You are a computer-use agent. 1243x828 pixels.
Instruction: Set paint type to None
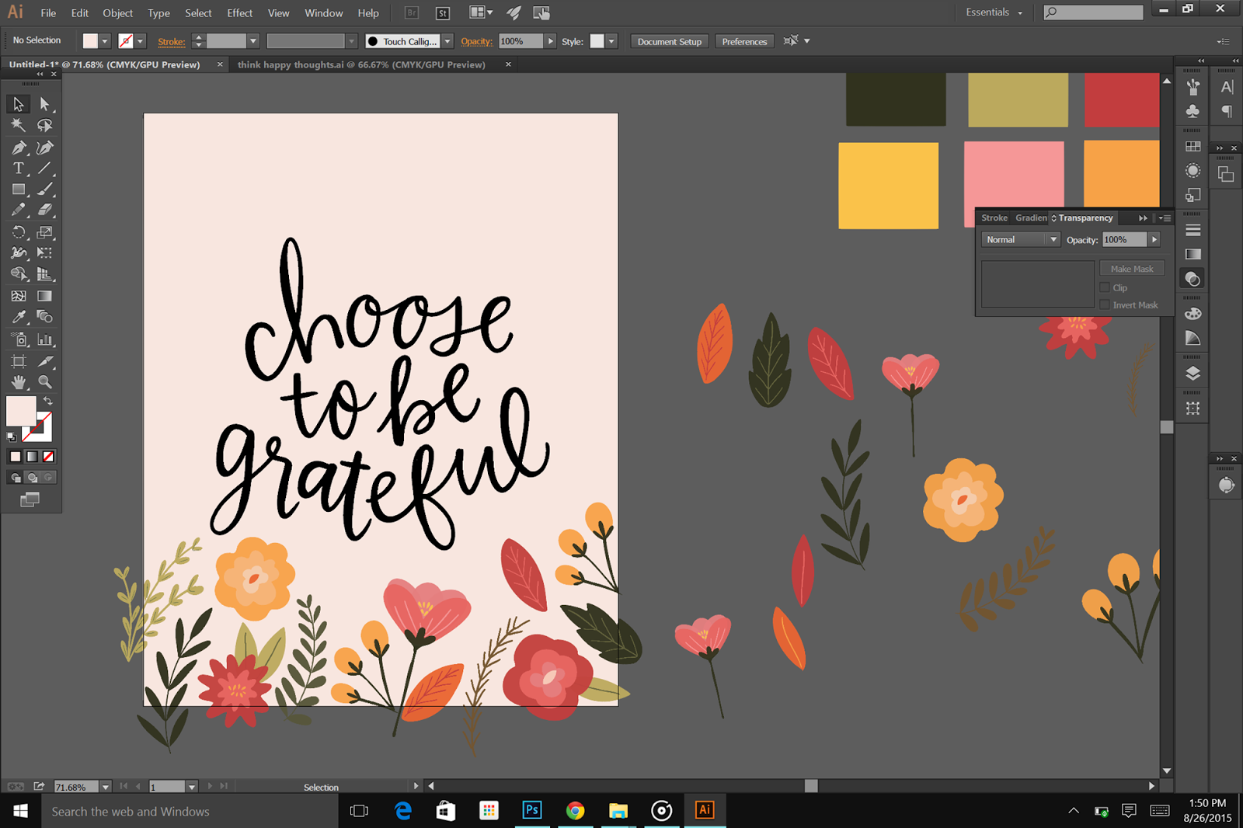(x=48, y=457)
